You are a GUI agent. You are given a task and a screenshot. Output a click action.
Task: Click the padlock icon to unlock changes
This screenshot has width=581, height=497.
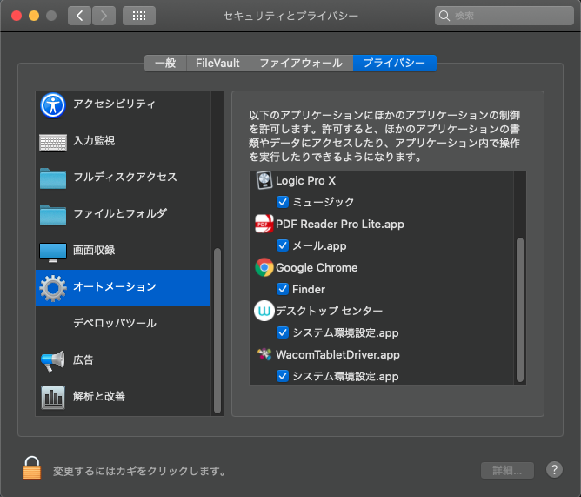pyautogui.click(x=32, y=467)
